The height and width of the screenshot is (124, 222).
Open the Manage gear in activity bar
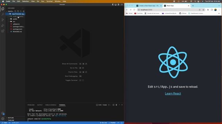click(3, 118)
